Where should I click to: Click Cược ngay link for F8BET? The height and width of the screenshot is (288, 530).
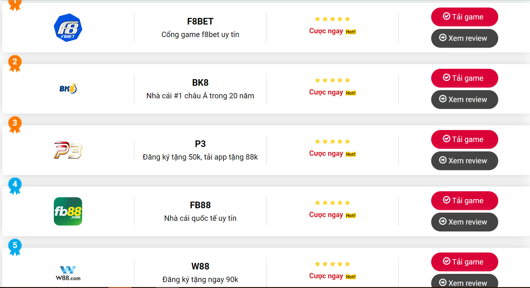click(x=326, y=31)
